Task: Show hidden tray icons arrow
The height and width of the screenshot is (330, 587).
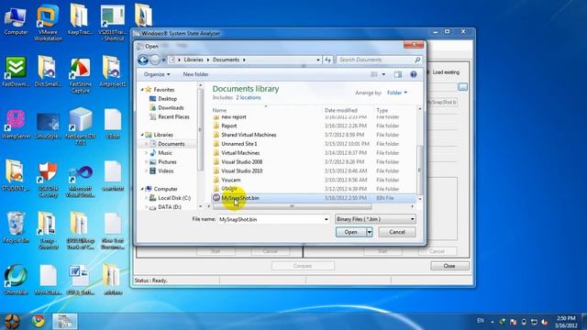Action: (493, 322)
